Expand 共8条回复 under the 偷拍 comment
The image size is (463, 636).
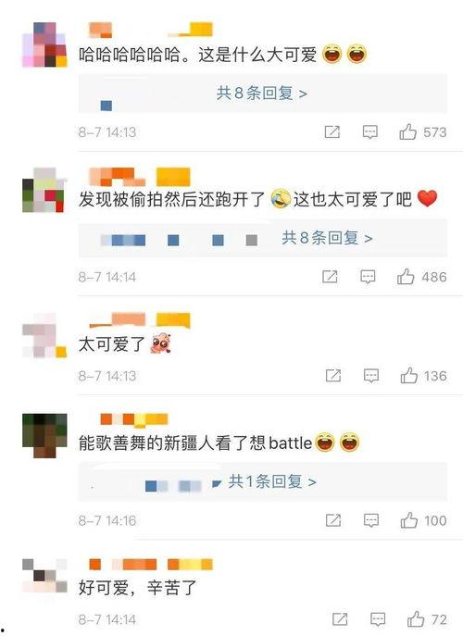pyautogui.click(x=327, y=238)
